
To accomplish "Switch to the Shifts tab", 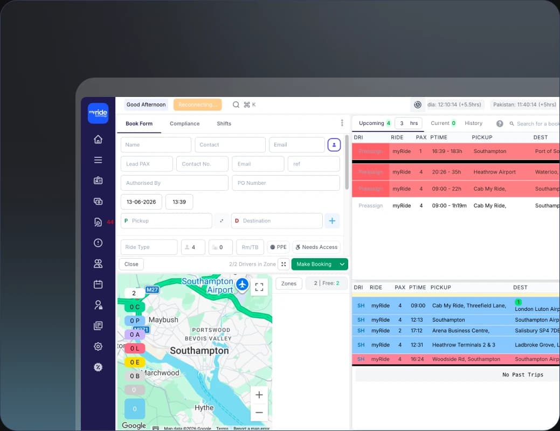I will [x=224, y=123].
